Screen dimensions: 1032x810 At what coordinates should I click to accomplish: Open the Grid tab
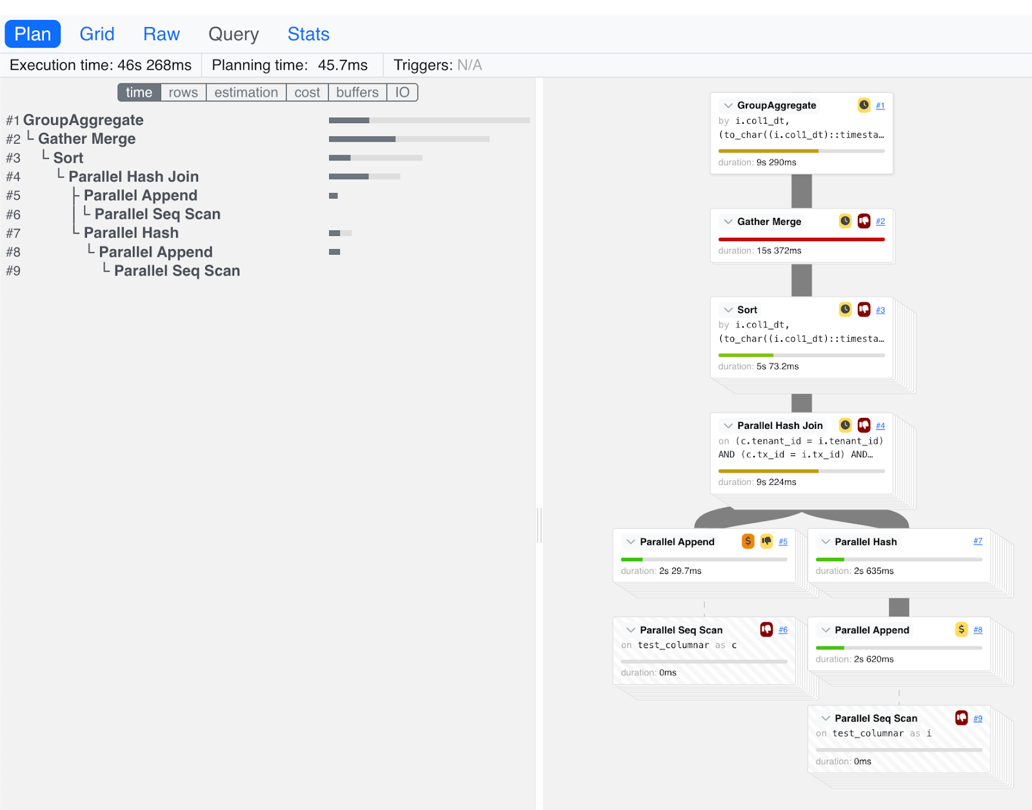click(x=97, y=34)
